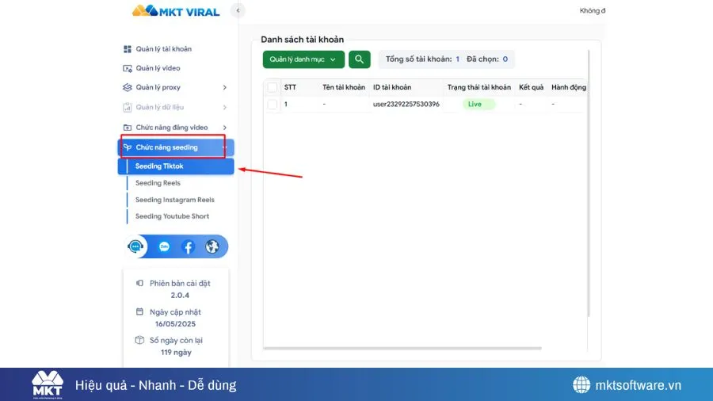
Task: Click remaining days 119 ngày
Action: coord(176,353)
